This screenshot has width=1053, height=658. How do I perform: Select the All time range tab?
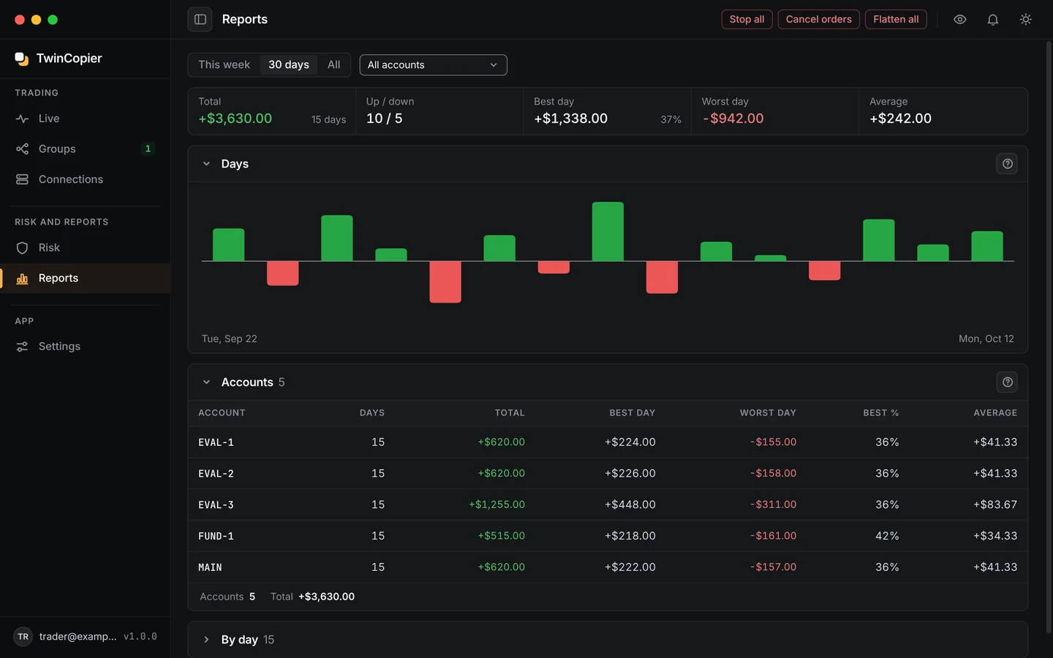click(x=333, y=65)
